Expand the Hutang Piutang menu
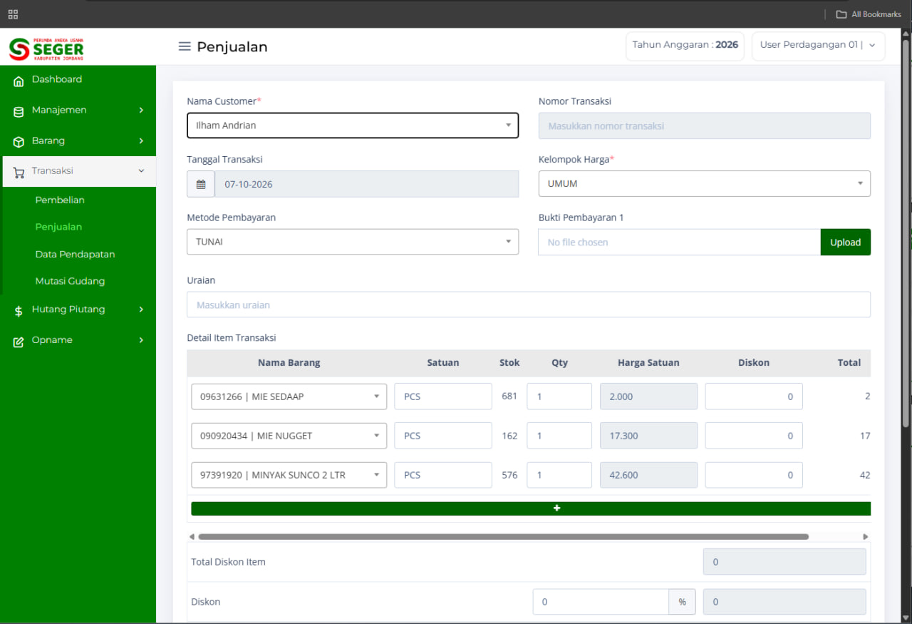 pyautogui.click(x=78, y=310)
